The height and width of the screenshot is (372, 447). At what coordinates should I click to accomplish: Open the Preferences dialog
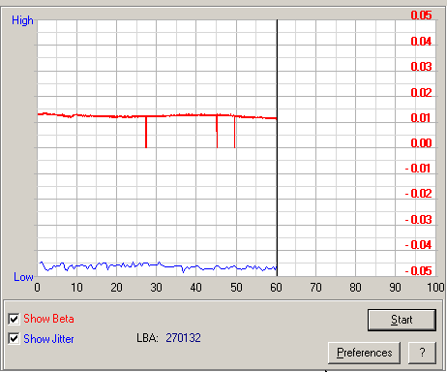pos(364,353)
